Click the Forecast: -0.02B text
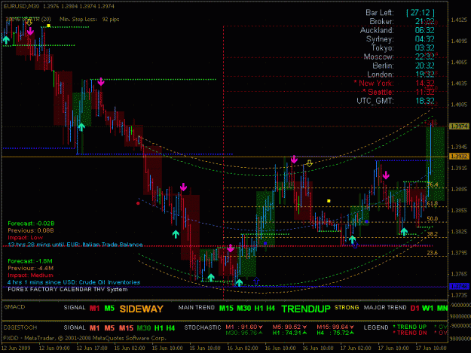The image size is (471, 353). (31, 224)
